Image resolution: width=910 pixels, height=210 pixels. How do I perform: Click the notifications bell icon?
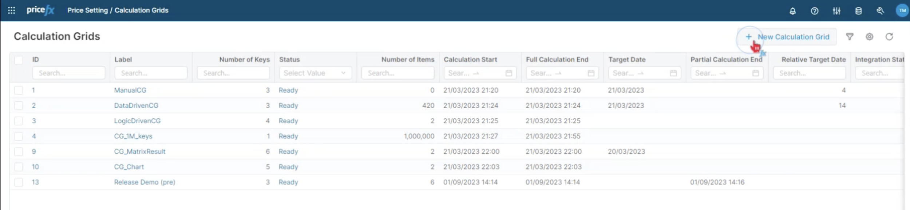[x=792, y=11]
